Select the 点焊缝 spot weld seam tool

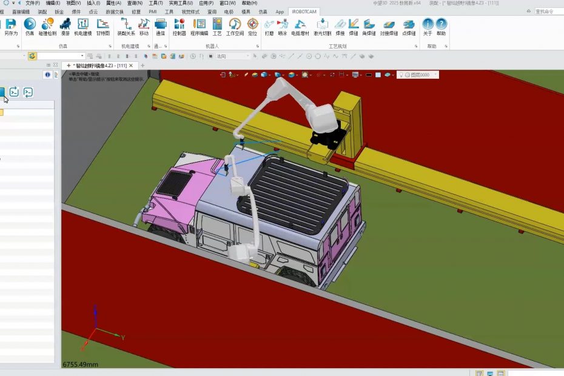click(x=409, y=27)
